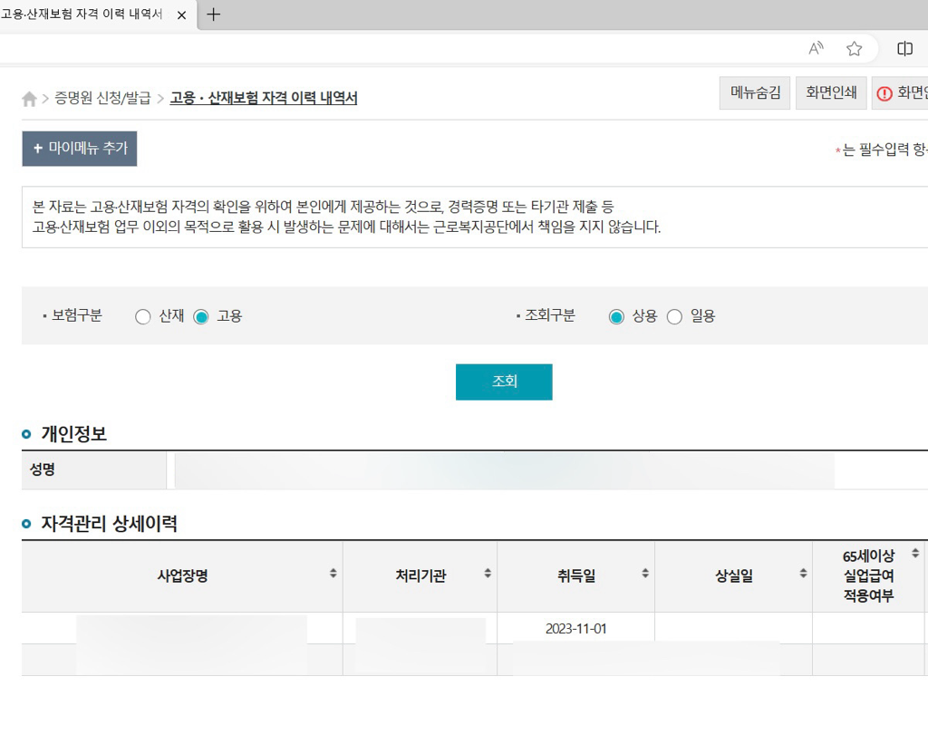Select the 고용 insurance radio button

[201, 317]
